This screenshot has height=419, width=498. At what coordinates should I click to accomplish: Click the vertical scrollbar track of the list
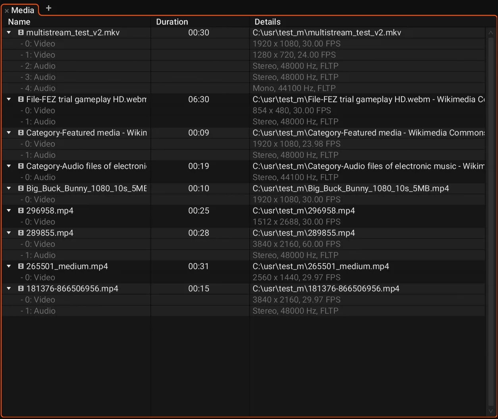coord(491,222)
